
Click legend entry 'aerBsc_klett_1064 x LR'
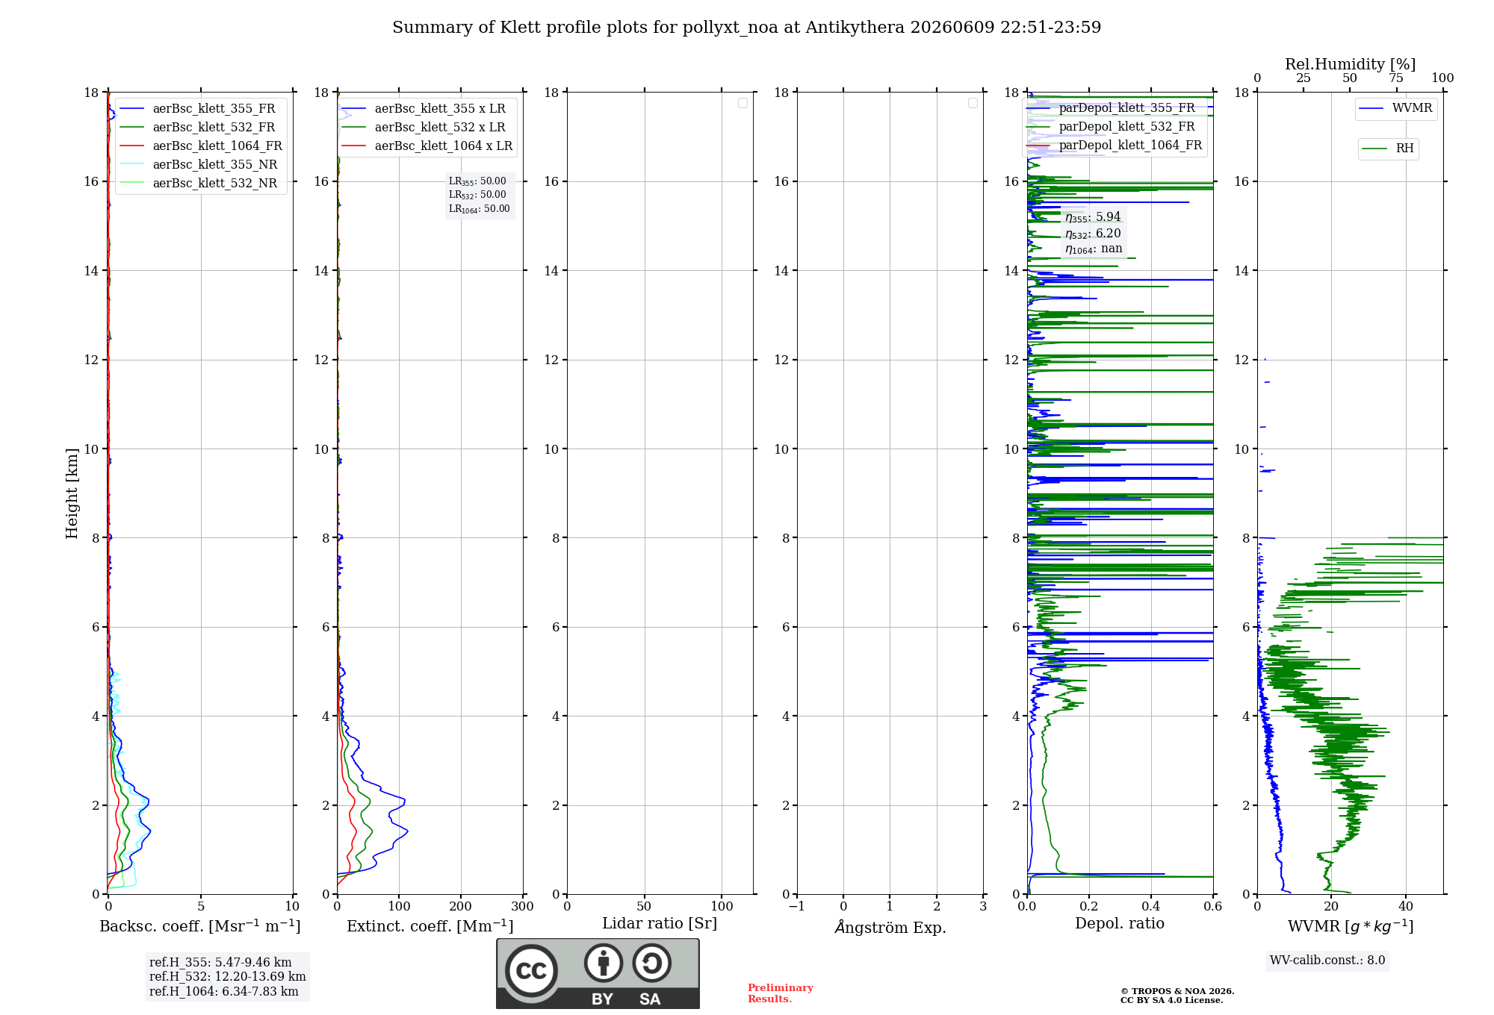tap(444, 146)
